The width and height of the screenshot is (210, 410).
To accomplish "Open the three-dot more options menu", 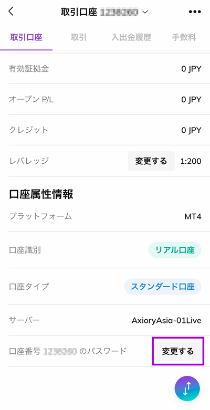I will pyautogui.click(x=195, y=12).
